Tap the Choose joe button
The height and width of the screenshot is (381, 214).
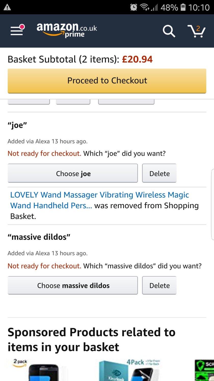pyautogui.click(x=73, y=173)
